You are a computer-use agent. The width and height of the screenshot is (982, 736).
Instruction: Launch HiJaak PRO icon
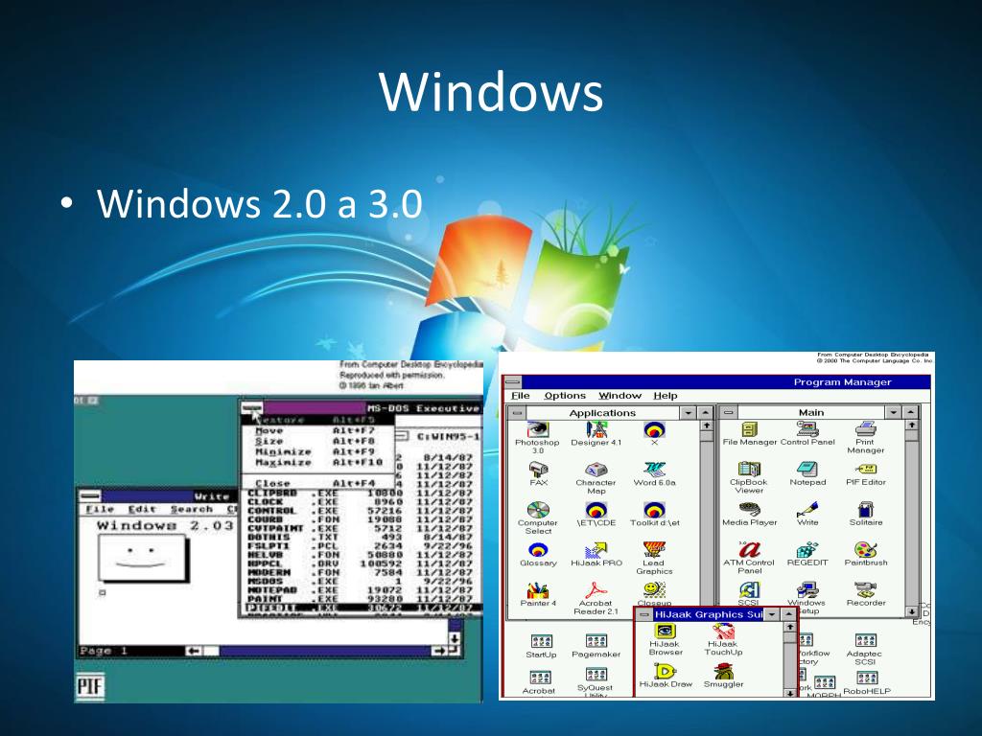coord(596,555)
